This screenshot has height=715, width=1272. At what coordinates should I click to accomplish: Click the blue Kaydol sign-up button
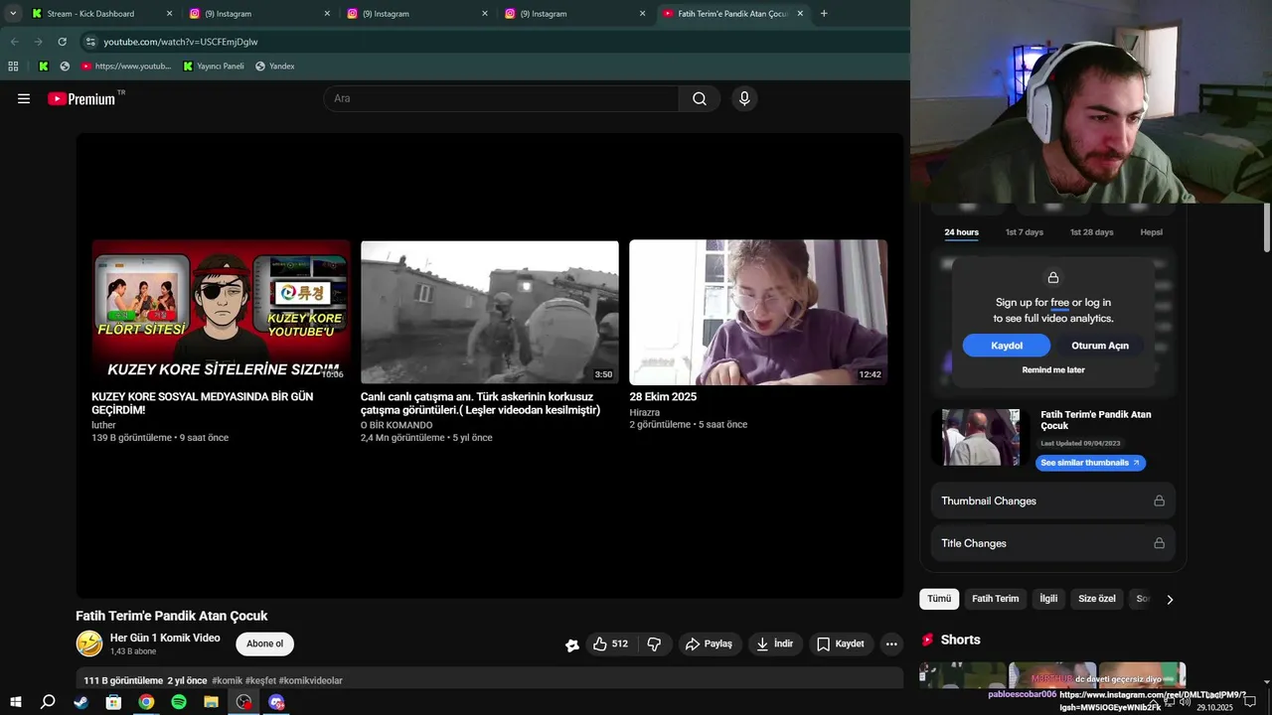point(1007,346)
